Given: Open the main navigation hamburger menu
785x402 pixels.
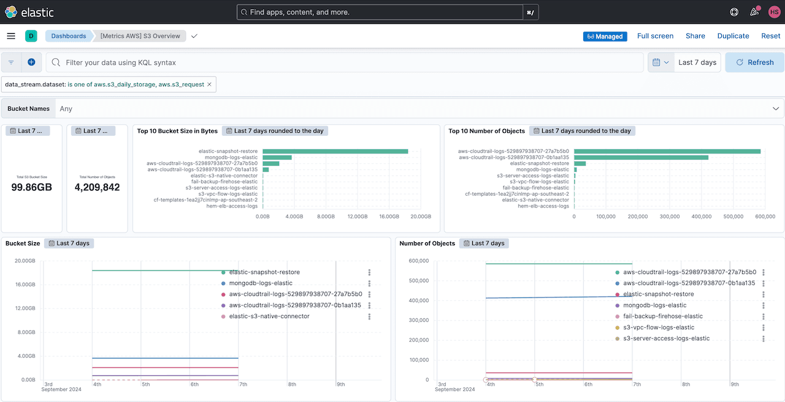Looking at the screenshot, I should [x=11, y=35].
